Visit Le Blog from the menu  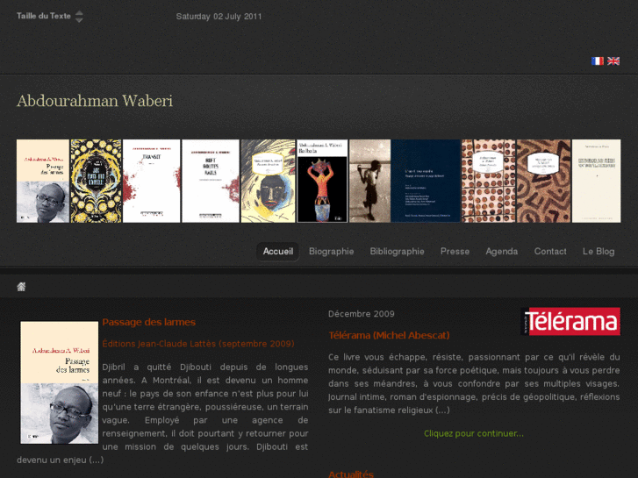[x=599, y=252]
